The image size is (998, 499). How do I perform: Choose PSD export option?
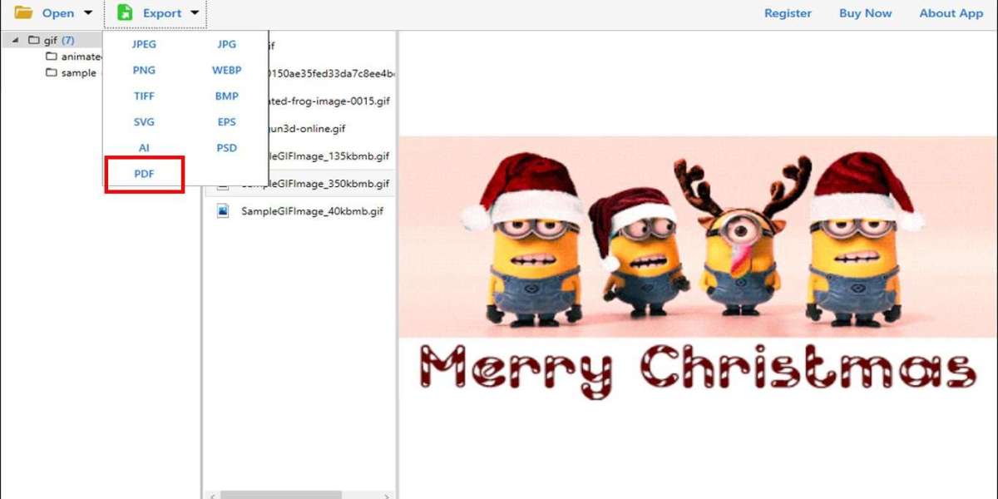[x=226, y=147]
